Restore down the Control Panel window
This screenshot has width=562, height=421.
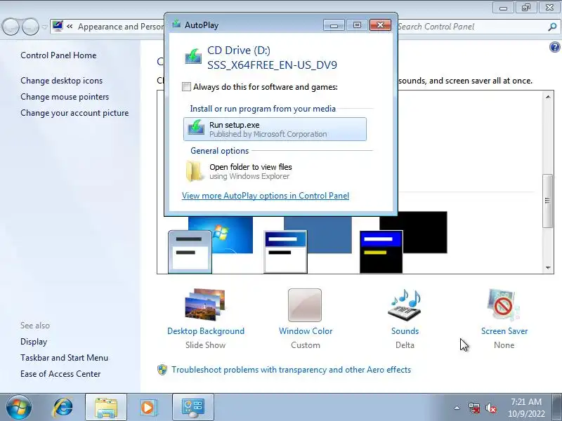tap(526, 7)
